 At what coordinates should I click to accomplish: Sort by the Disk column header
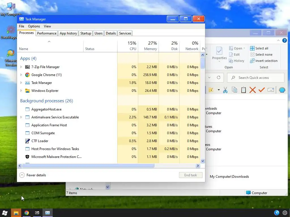169,45
